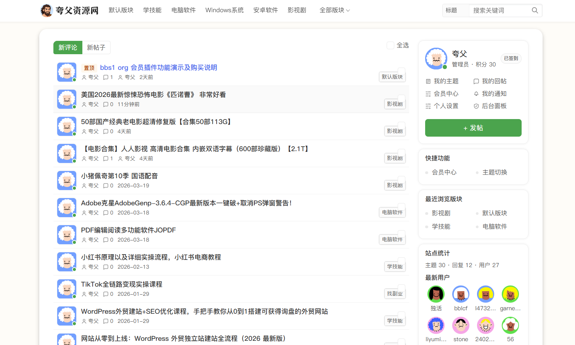Viewport: 575px width, 345px height.
Task: Open Windows系统 in top navigation
Action: coord(224,10)
